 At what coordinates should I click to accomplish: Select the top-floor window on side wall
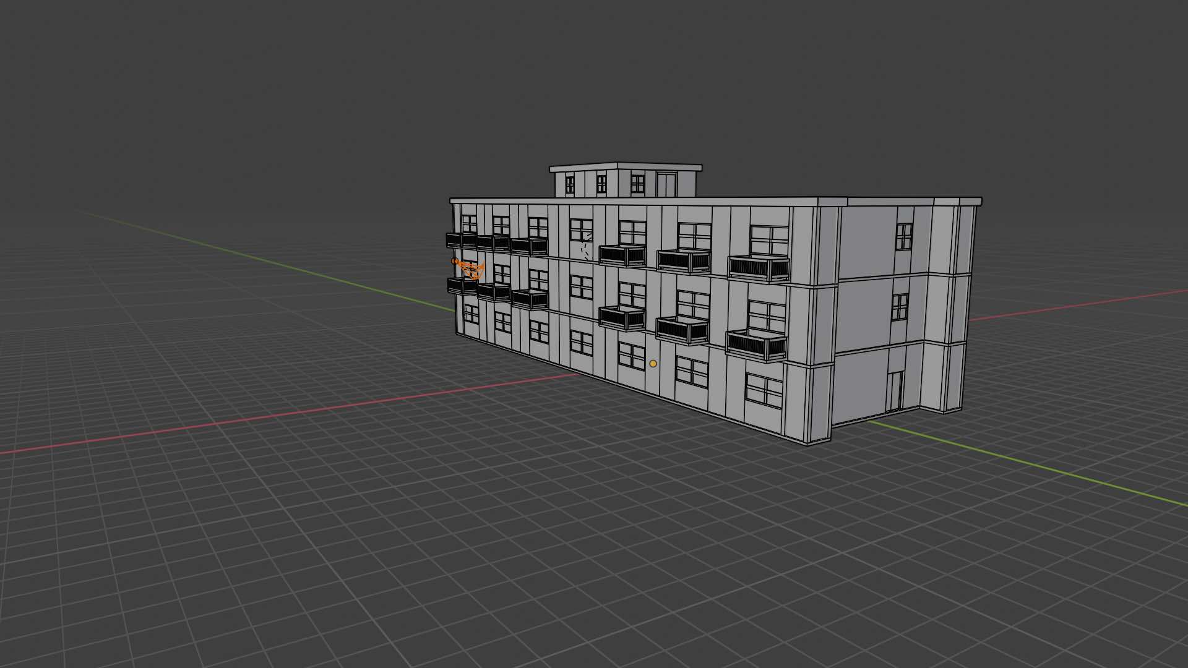[x=904, y=237]
